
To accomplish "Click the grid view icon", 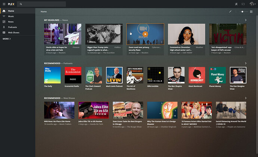I will point(251,12).
